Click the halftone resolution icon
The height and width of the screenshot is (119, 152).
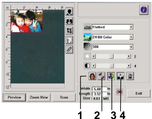pos(87,47)
